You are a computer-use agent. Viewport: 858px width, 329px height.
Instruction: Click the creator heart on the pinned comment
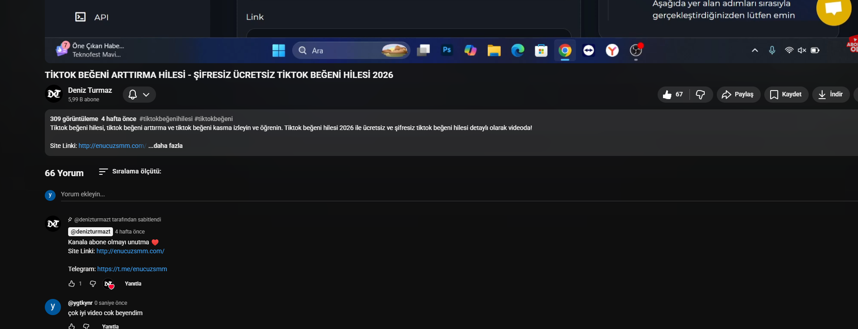pos(109,284)
